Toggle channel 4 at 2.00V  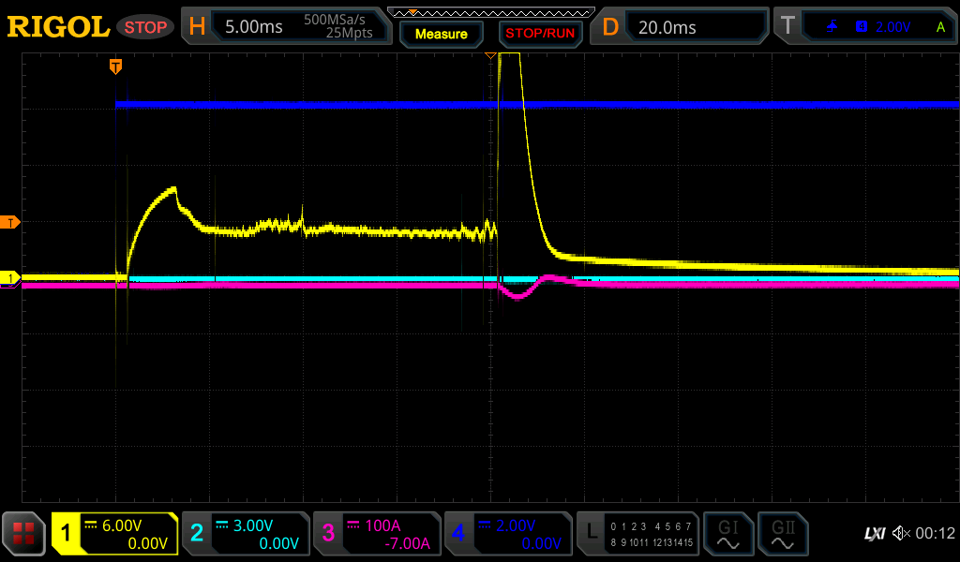pos(508,534)
